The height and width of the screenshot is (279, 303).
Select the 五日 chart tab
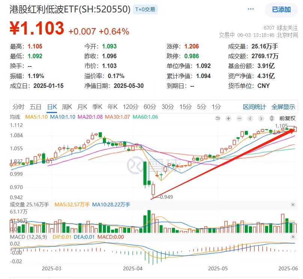coord(35,107)
